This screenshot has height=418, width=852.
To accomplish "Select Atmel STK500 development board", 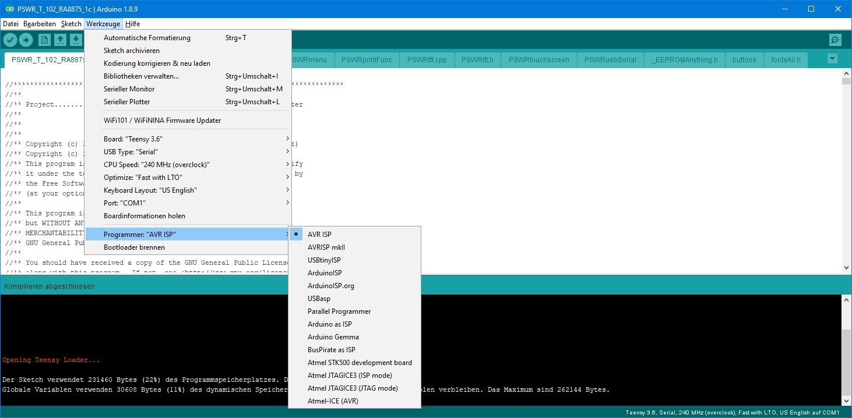I will pos(354,363).
